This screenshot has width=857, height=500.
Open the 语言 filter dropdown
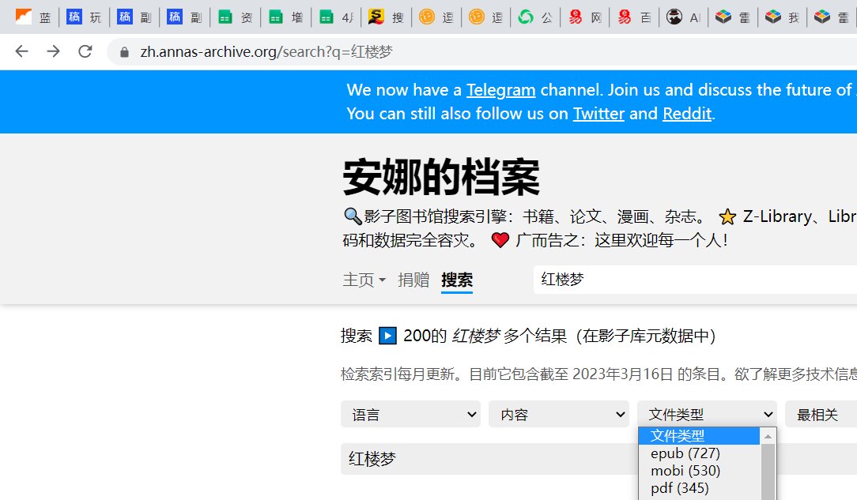[410, 415]
